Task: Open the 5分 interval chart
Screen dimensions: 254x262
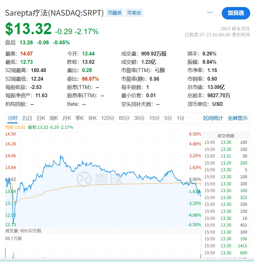Action: (x=168, y=118)
